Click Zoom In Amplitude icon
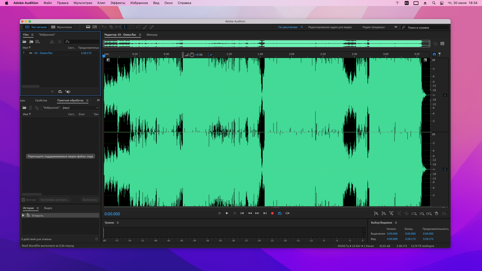The image size is (482, 271). [x=376, y=214]
